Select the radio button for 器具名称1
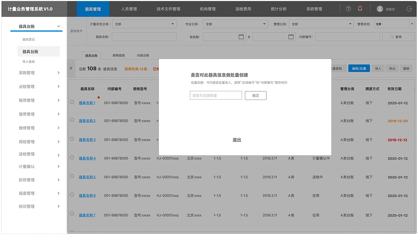Viewport: 418px width, 235px height. [72, 102]
